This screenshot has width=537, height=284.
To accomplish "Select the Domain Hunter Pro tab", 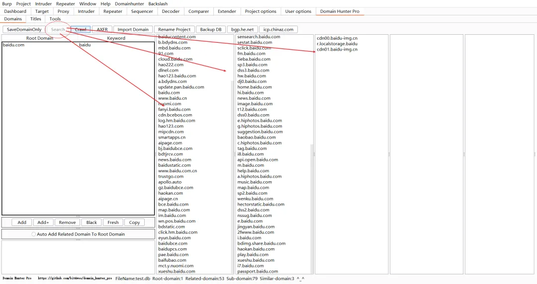I will tap(340, 11).
